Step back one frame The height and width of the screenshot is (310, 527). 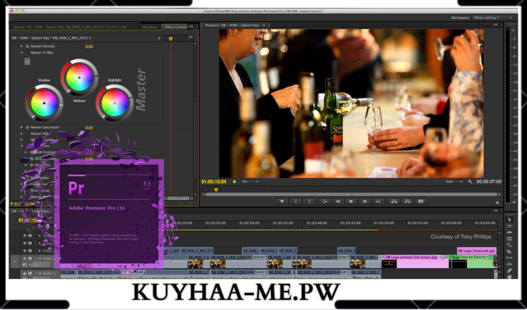(x=338, y=202)
